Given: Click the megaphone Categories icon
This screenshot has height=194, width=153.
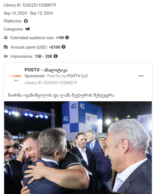Looking at the screenshot, I should click(28, 29).
